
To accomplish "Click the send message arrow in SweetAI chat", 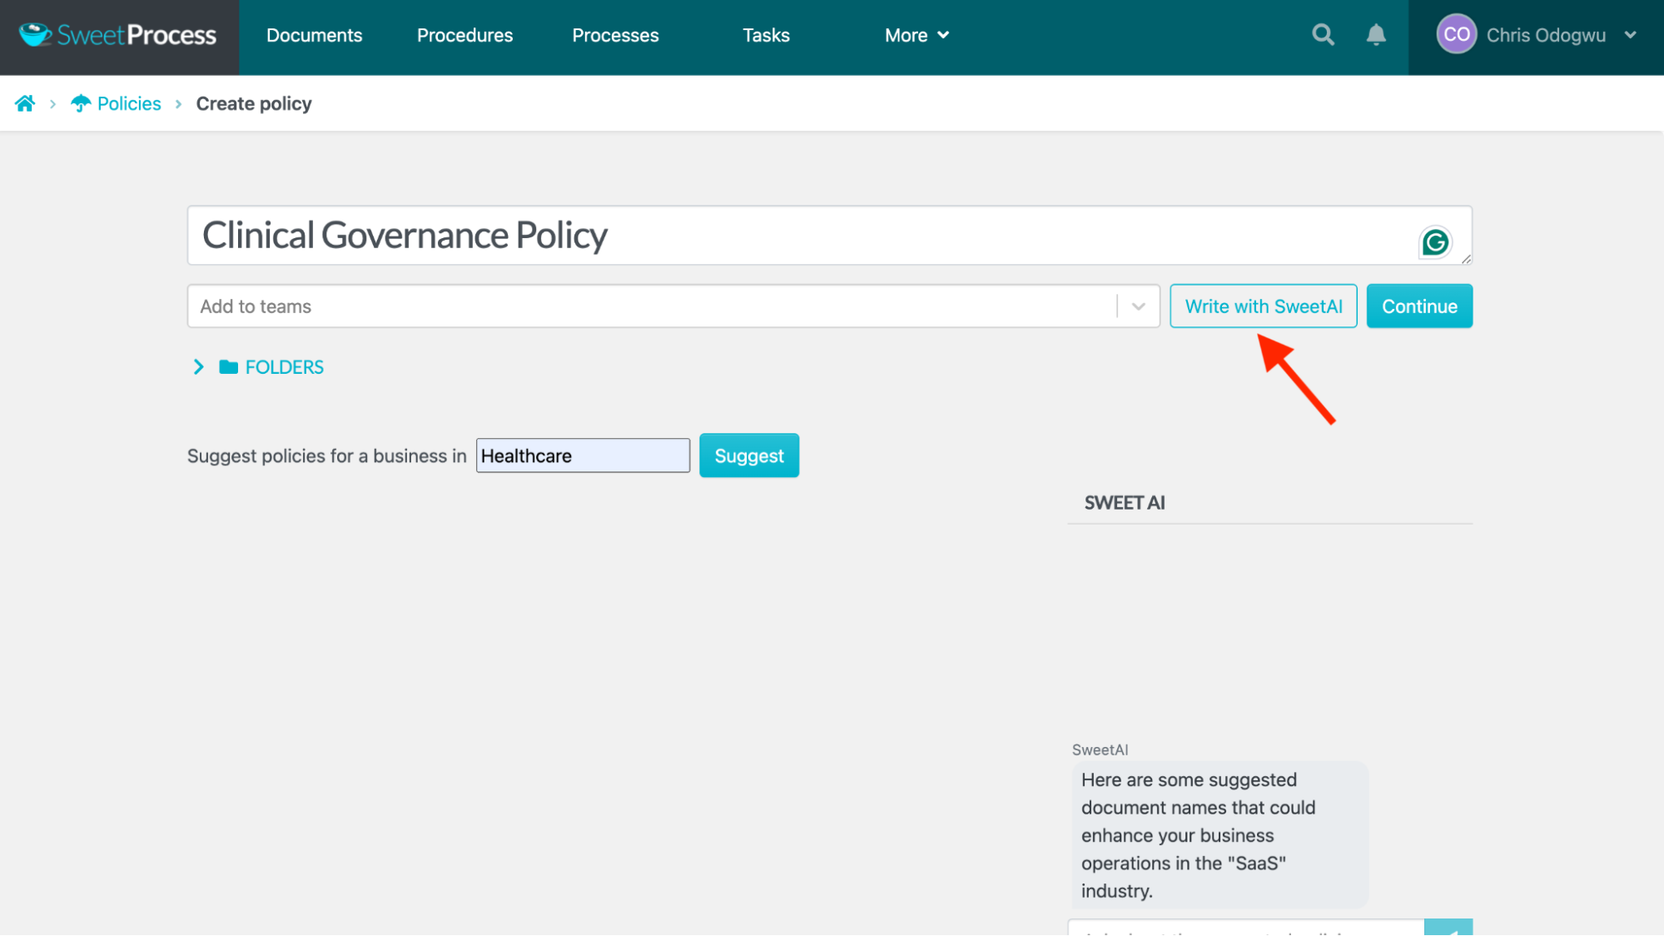I will 1448,929.
